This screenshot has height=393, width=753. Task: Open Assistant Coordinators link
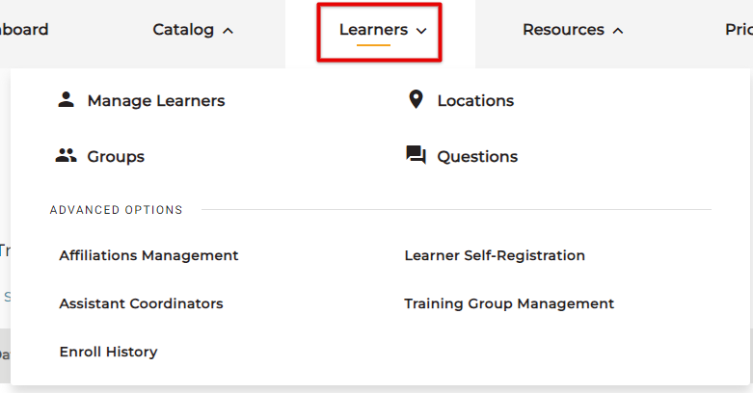(x=141, y=303)
